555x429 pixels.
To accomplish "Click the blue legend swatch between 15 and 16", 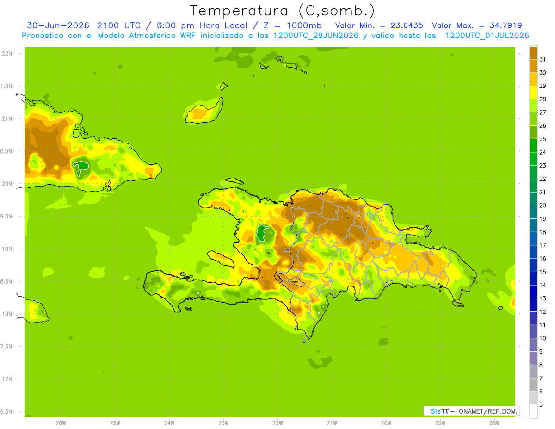I will (x=533, y=265).
